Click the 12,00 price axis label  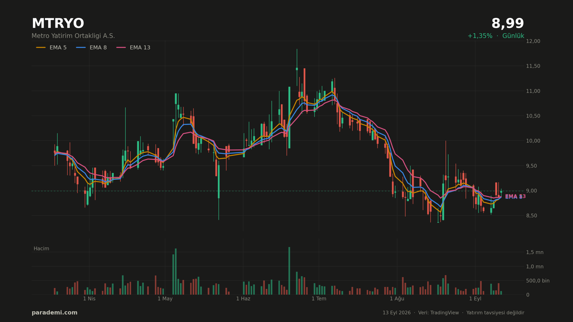coord(533,41)
